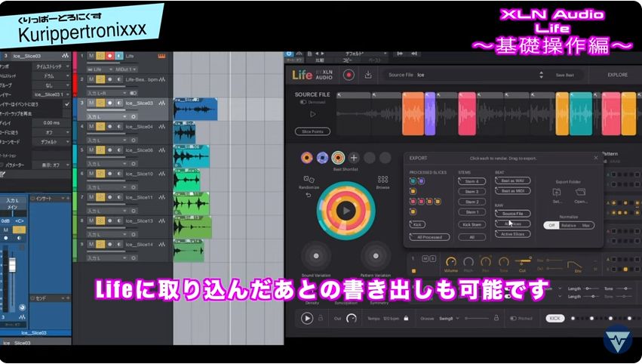Click the red record button in Life
This screenshot has width=642, height=364.
349,75
